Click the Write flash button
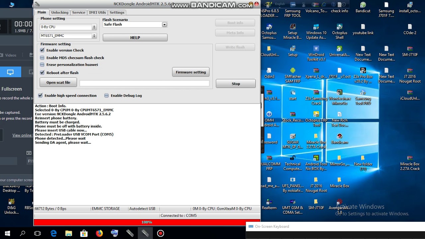The width and height of the screenshot is (425, 239). click(235, 47)
